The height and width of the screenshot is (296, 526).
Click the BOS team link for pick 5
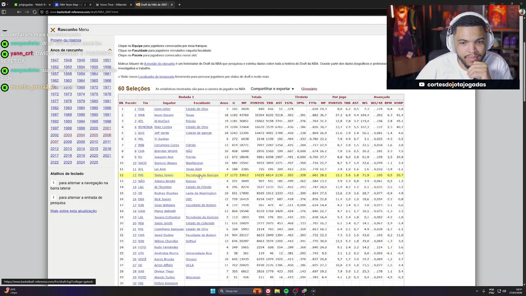click(x=141, y=133)
